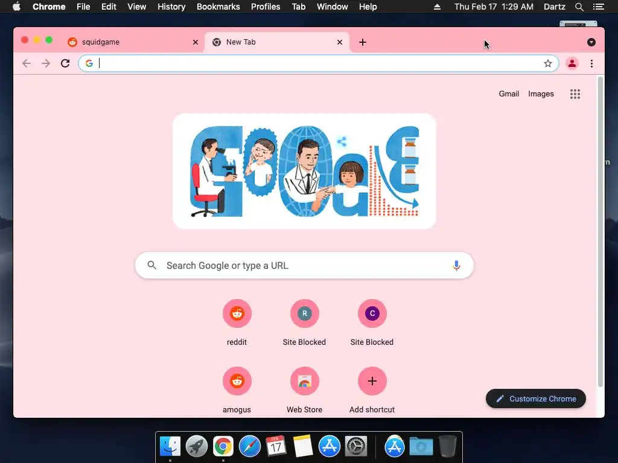
Task: Open the Profiles menu
Action: pyautogui.click(x=266, y=7)
